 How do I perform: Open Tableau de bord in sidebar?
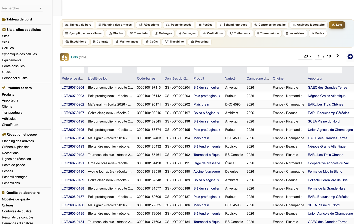[x=19, y=19]
